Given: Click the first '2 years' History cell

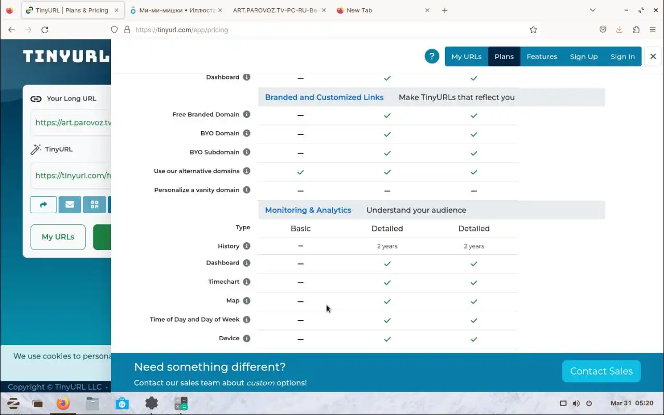Looking at the screenshot, I should 387,246.
